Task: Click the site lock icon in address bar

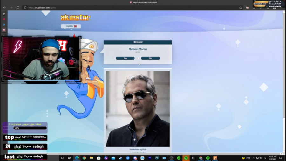Action: (25, 8)
